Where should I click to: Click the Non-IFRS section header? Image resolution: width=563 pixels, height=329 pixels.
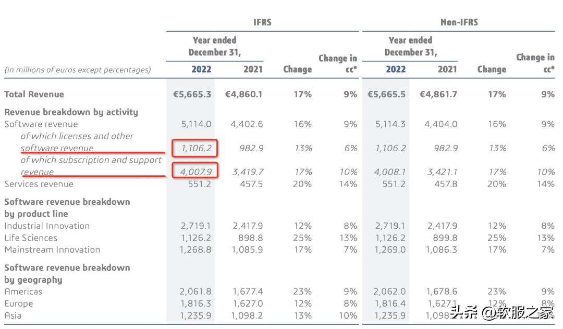459,22
